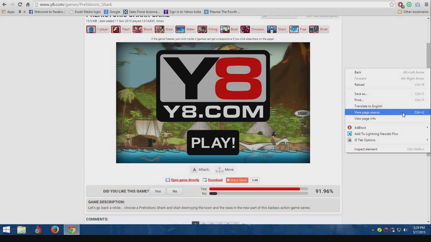The width and height of the screenshot is (431, 242).
Task: Open the AdBlock extension icon in toolbar
Action: coord(400,4)
